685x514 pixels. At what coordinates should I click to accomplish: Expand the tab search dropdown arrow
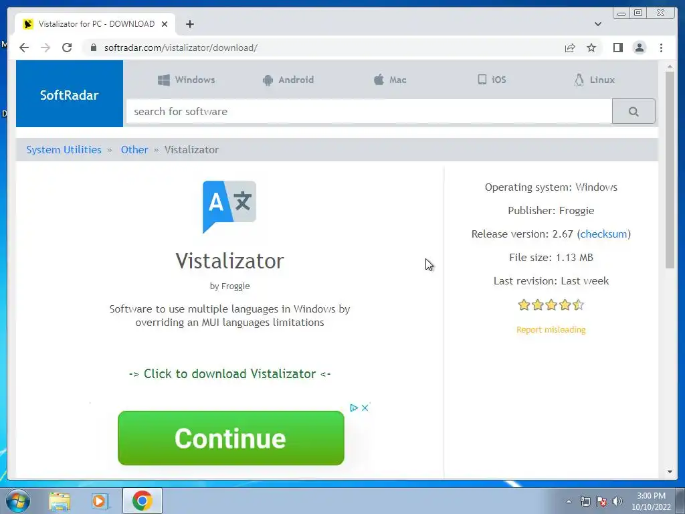tap(597, 24)
